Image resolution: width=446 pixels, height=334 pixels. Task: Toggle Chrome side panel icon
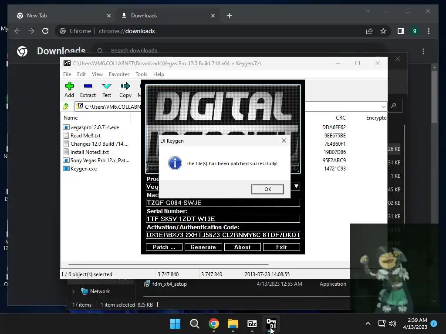(401, 31)
